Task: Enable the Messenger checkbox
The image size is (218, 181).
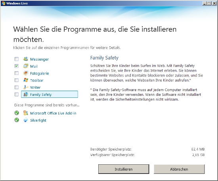Action: click(17, 59)
